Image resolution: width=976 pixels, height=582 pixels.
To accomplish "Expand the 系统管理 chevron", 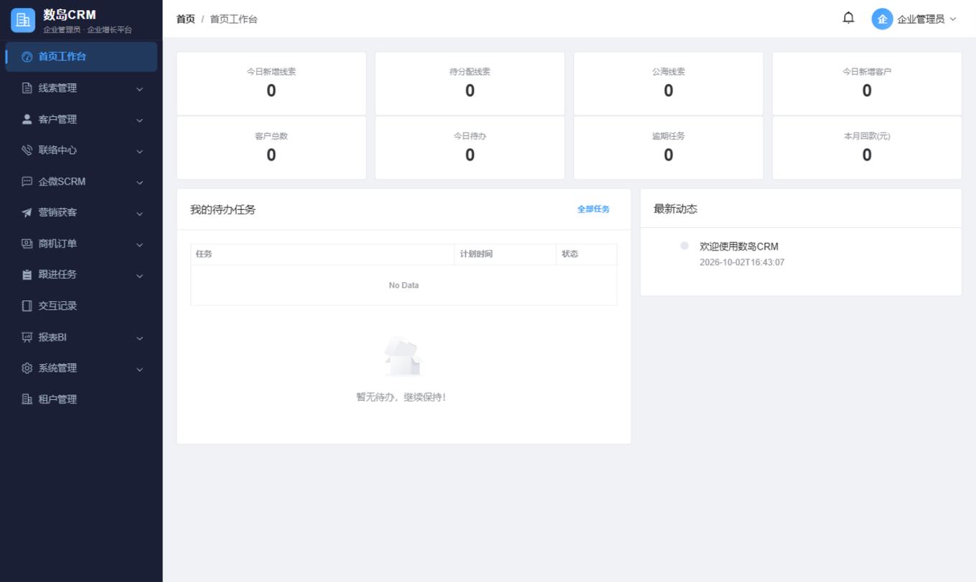I will coord(140,369).
